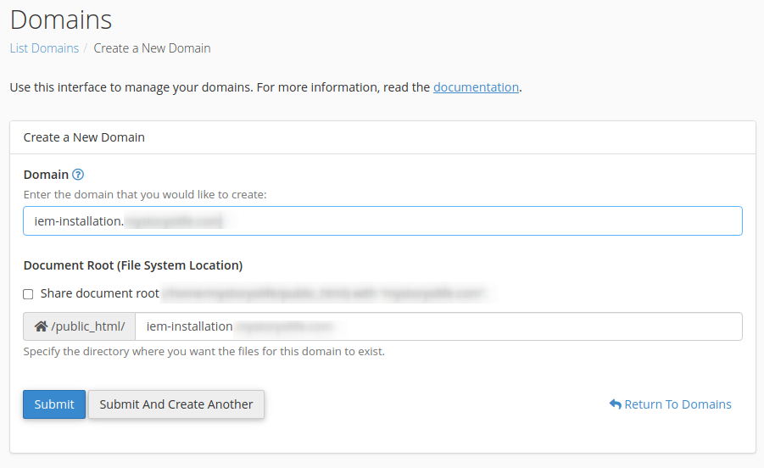Viewport: 764px width, 468px height.
Task: Open the Domain help question-mark icon
Action: click(x=78, y=175)
